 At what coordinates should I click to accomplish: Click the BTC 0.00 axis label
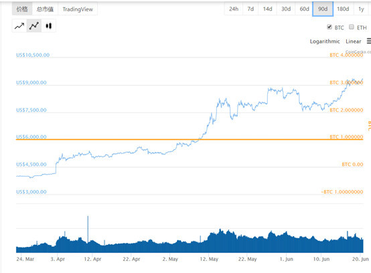352,165
